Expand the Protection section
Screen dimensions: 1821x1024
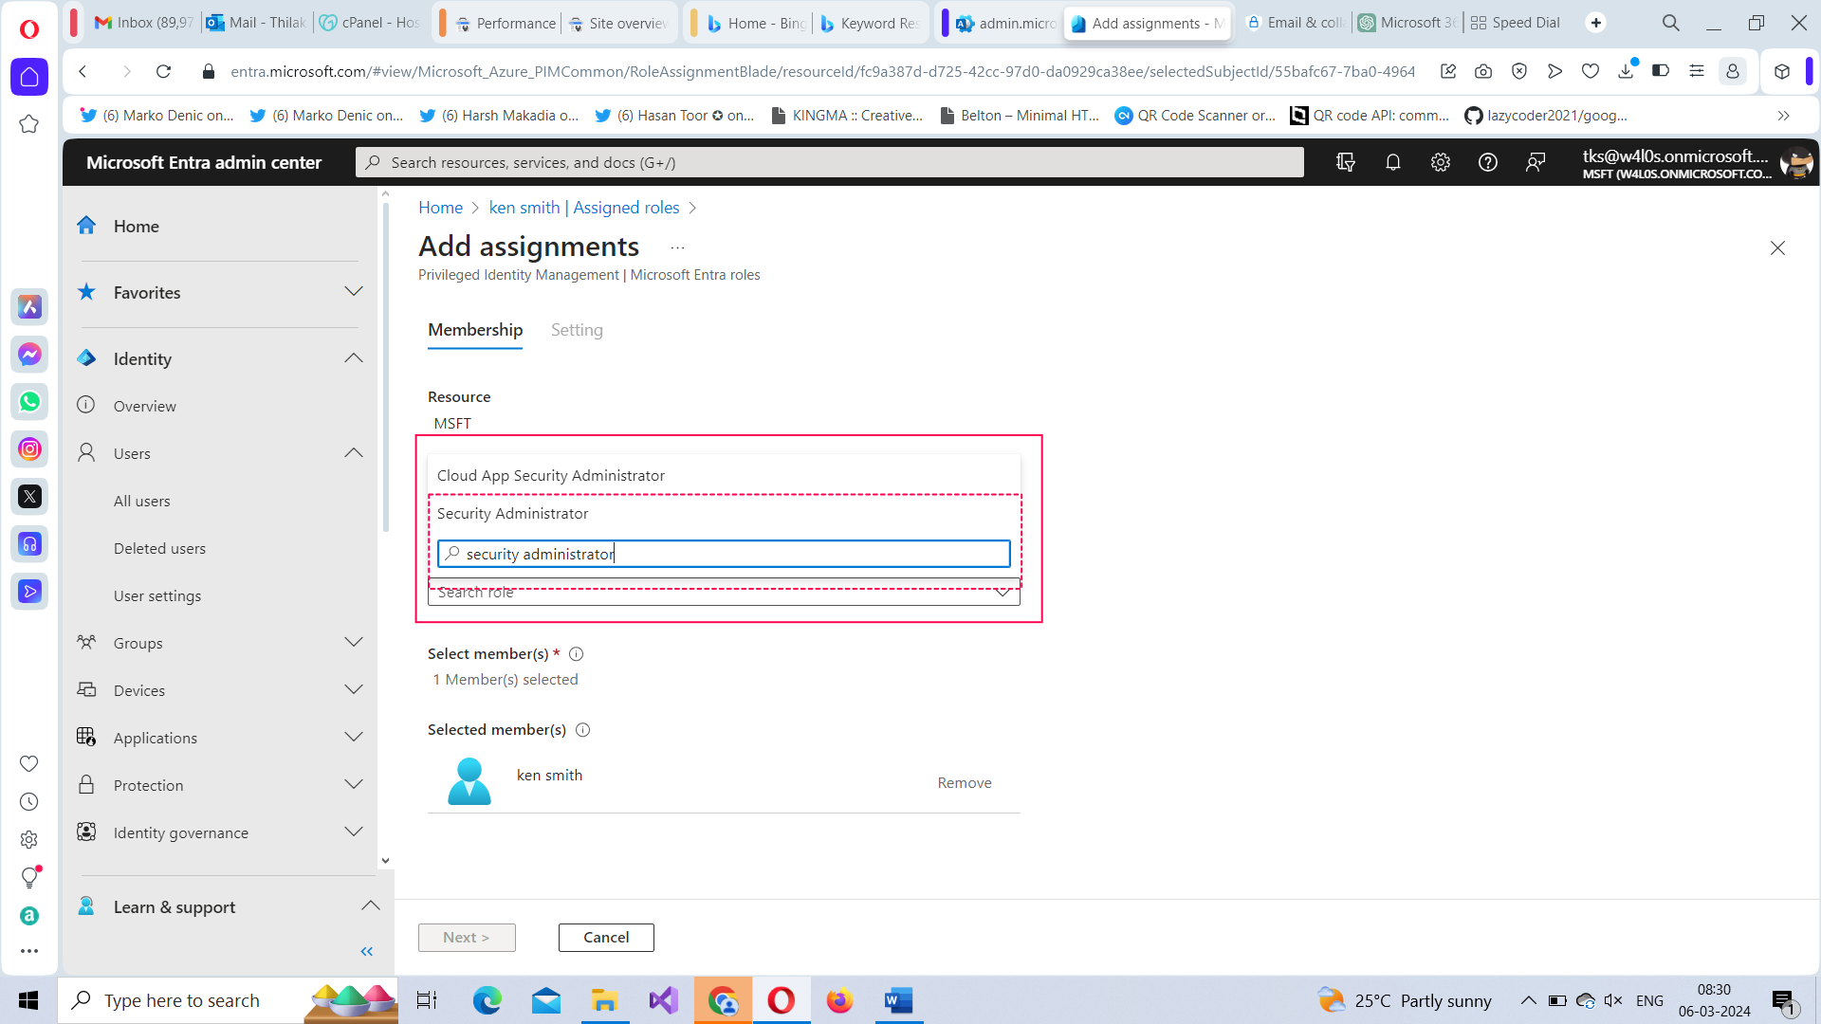pyautogui.click(x=354, y=784)
